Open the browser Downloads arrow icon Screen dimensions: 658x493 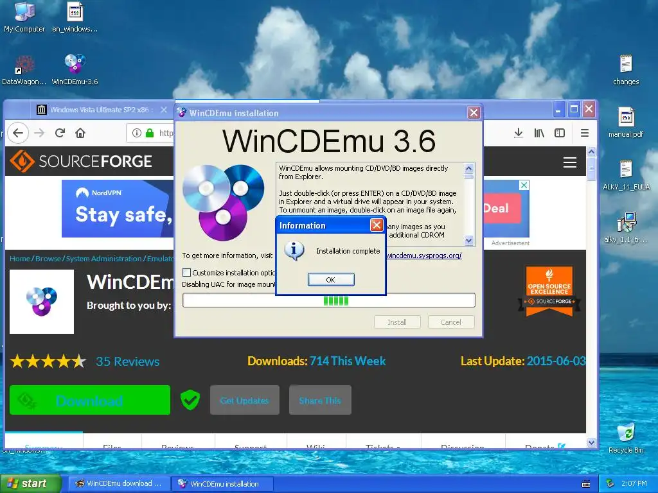click(519, 133)
